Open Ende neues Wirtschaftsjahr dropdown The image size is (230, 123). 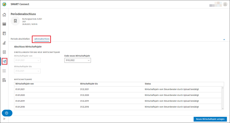78,60
